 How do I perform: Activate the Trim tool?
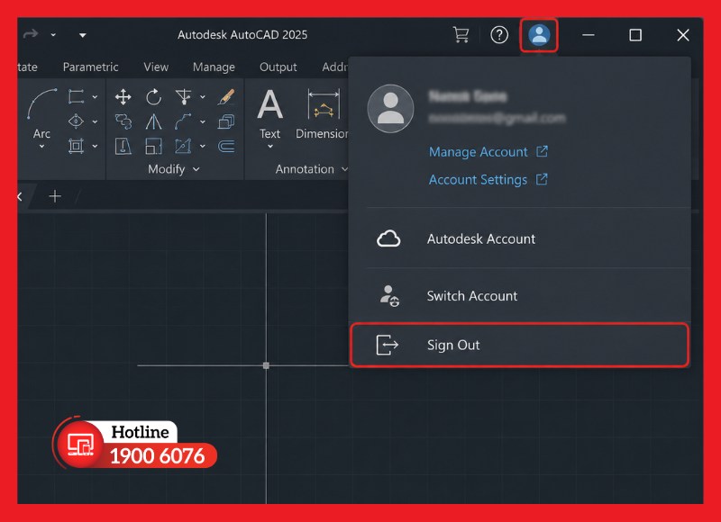184,97
